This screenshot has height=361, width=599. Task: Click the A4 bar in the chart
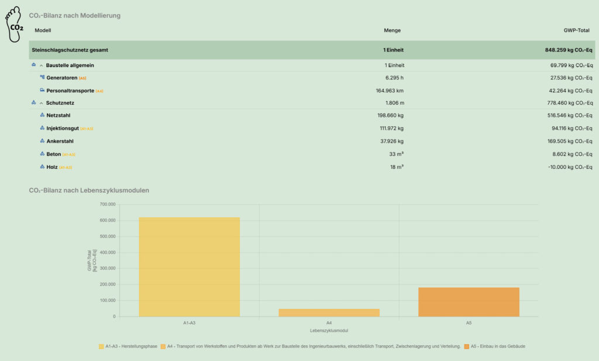329,313
